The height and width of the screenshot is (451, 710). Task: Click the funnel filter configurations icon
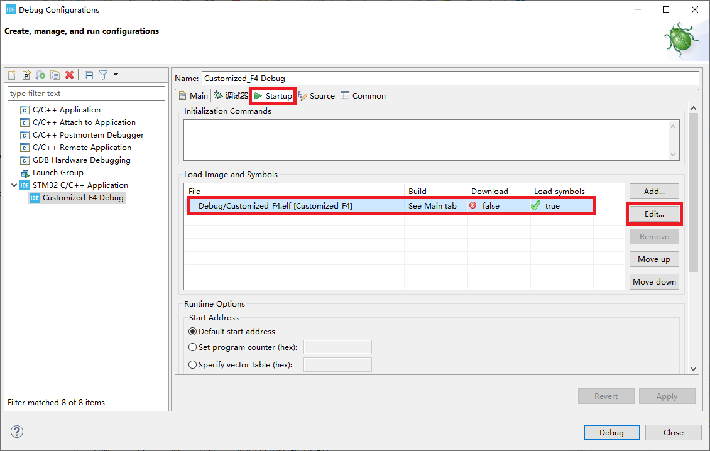[103, 75]
